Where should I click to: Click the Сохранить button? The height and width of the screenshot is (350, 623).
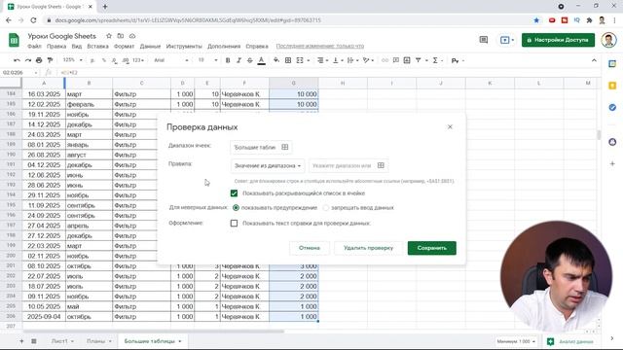[x=432, y=248]
